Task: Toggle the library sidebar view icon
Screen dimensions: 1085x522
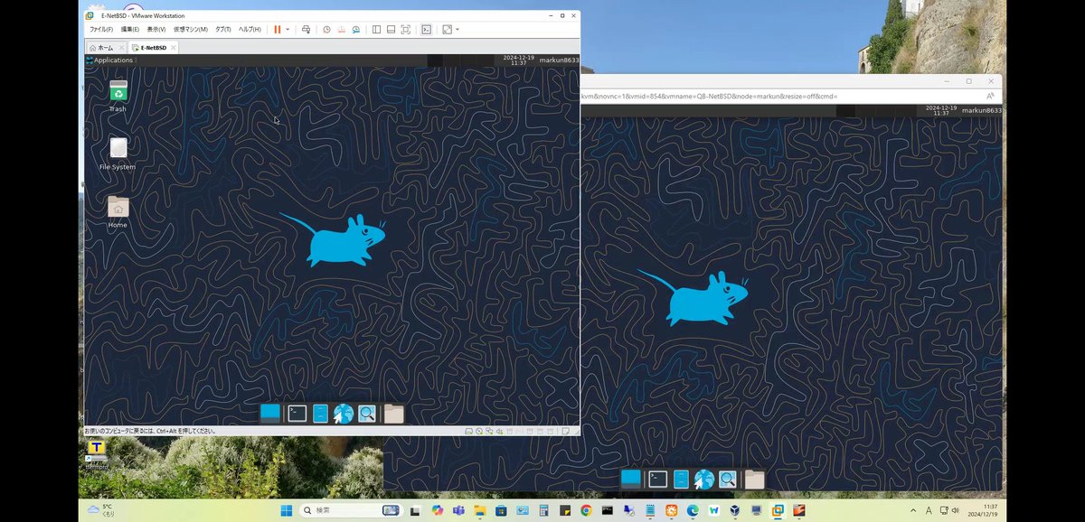Action: pyautogui.click(x=376, y=29)
